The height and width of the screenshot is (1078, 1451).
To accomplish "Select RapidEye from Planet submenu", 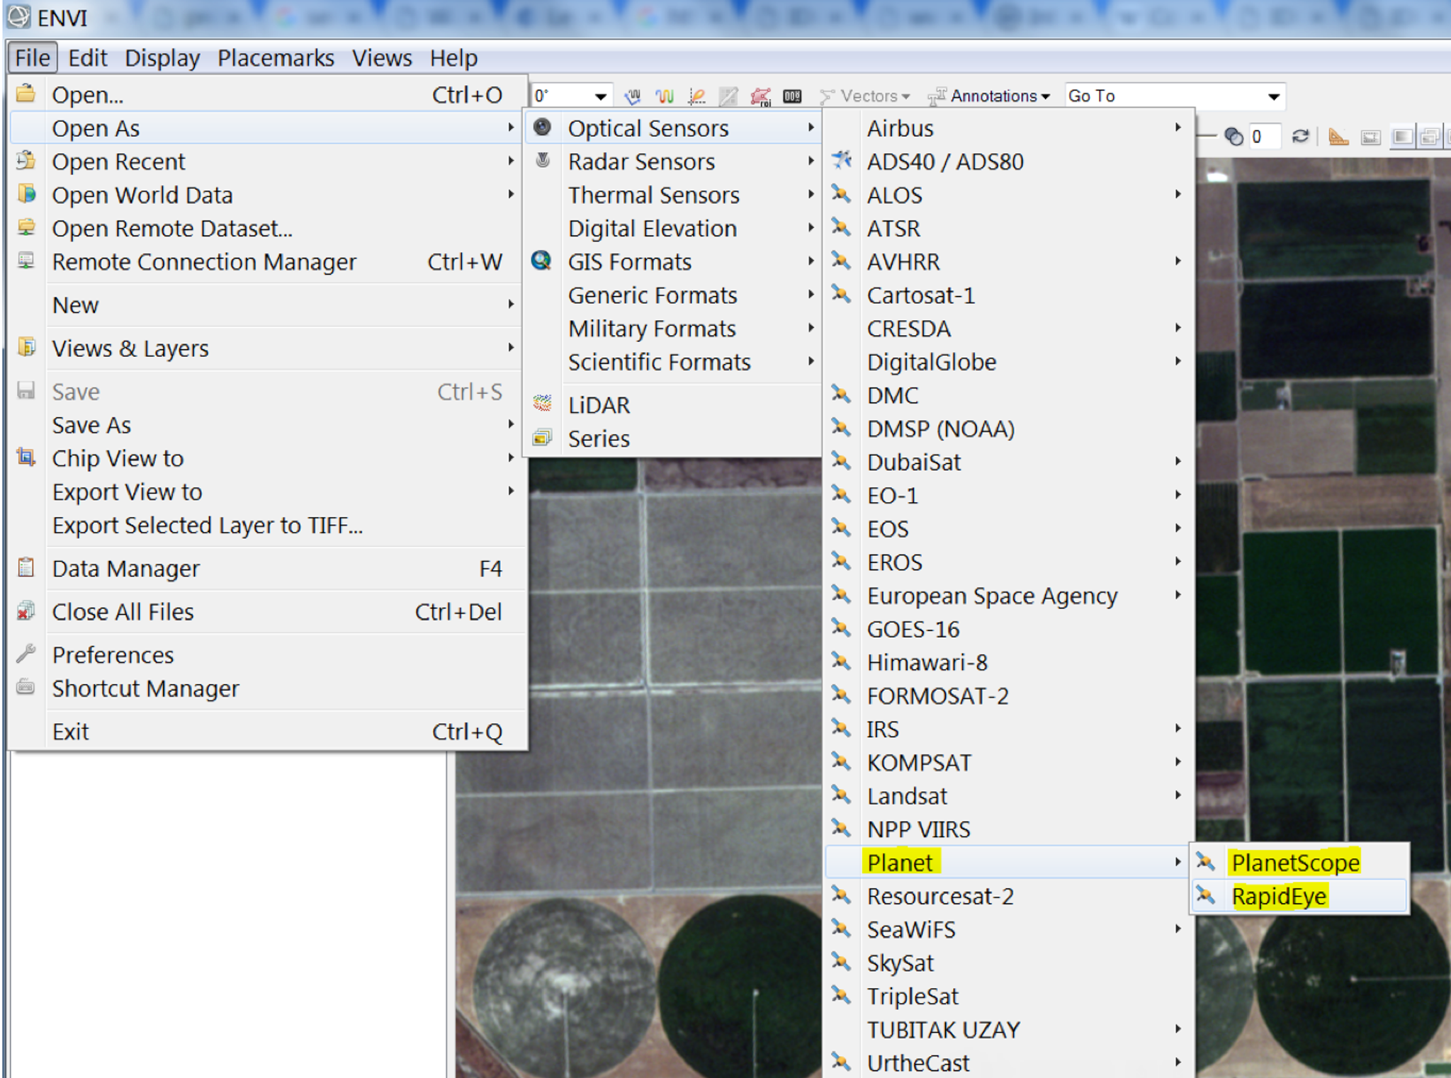I will point(1279,896).
